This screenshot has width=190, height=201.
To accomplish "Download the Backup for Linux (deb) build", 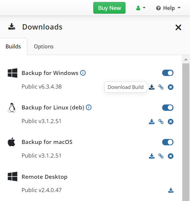I will pos(152,121).
